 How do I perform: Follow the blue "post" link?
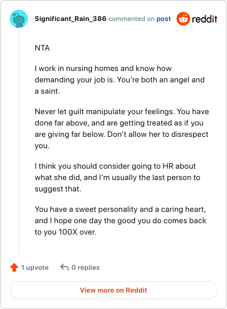click(163, 19)
